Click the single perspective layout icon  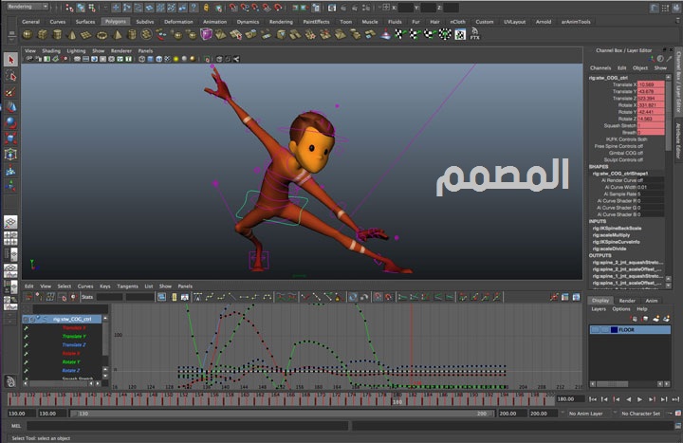pyautogui.click(x=10, y=222)
